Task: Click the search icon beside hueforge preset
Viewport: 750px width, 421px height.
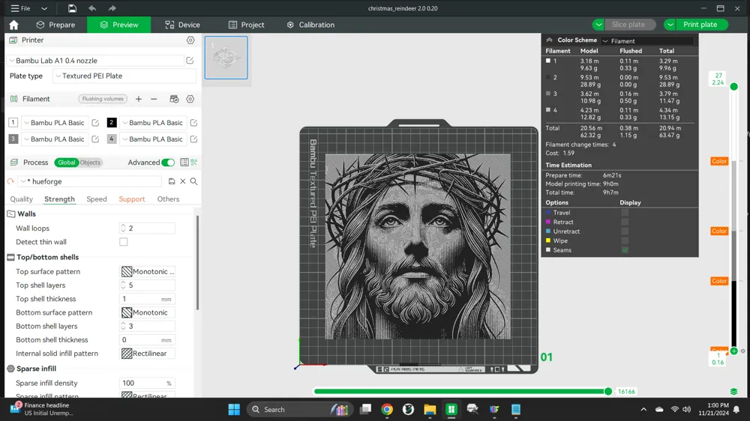Action: 193,181
